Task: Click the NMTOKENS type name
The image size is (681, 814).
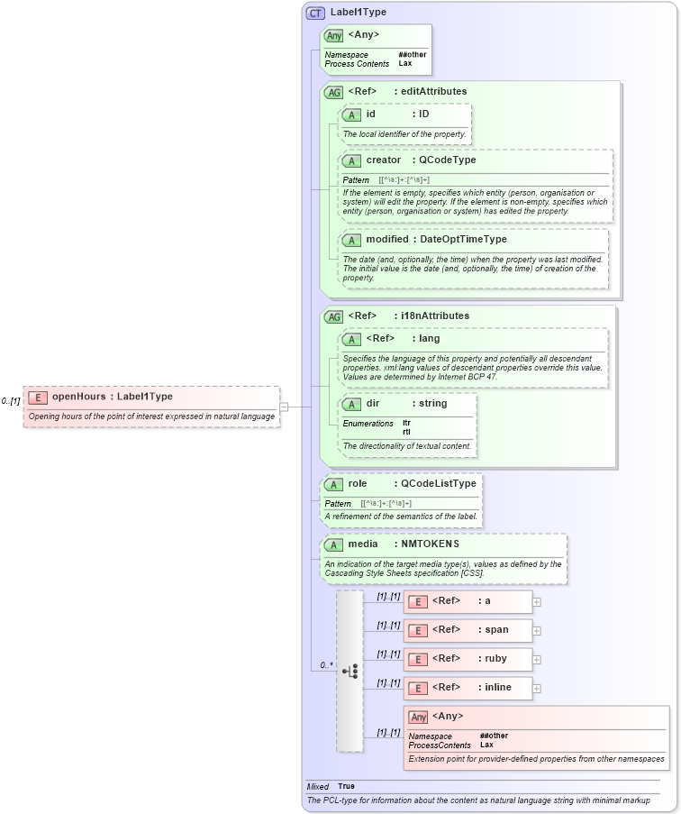Action: tap(430, 544)
